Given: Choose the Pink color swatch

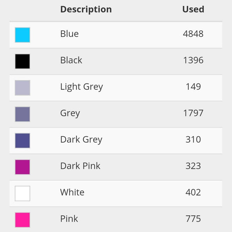Looking at the screenshot, I should 22,220.
